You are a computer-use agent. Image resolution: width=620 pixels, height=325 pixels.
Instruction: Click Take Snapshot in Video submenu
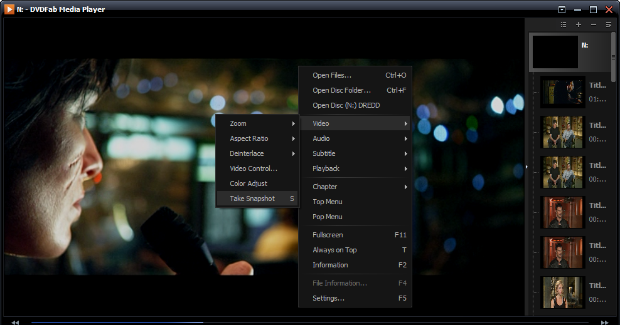[x=257, y=199]
